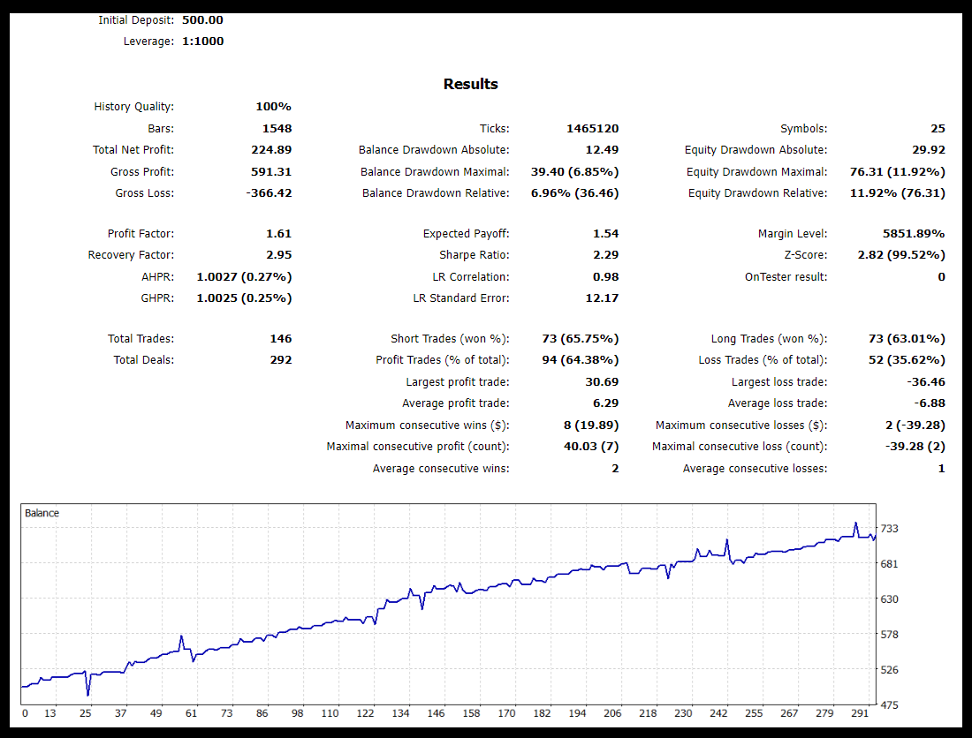Click the Ticks value 1465120

point(593,129)
